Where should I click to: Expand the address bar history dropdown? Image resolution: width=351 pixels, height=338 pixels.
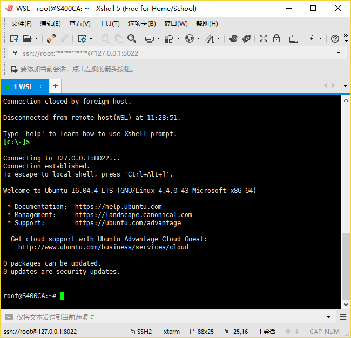coord(339,53)
